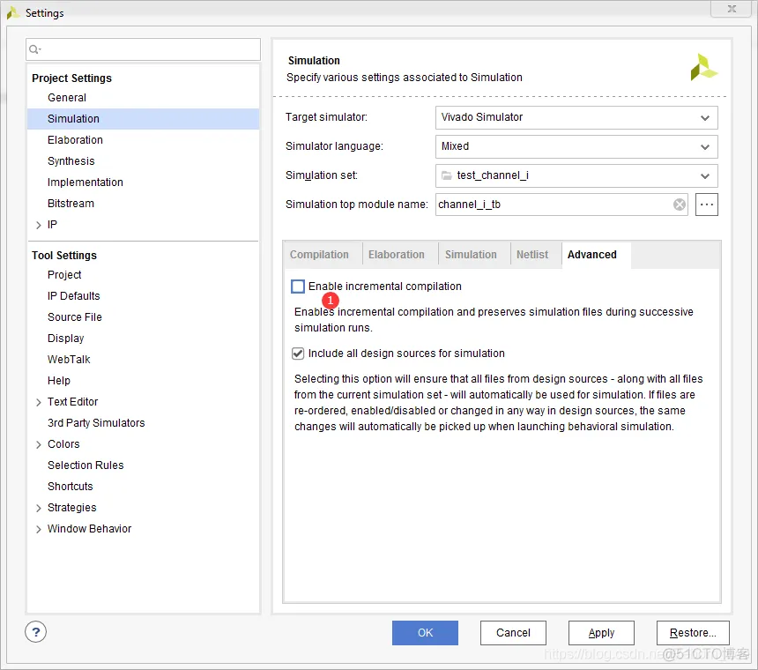Browse for simulation top module with ellipsis button
This screenshot has height=670, width=758.
point(706,205)
